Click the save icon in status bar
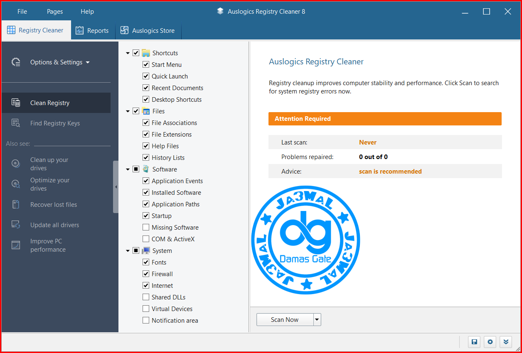The width and height of the screenshot is (522, 353). (x=474, y=342)
